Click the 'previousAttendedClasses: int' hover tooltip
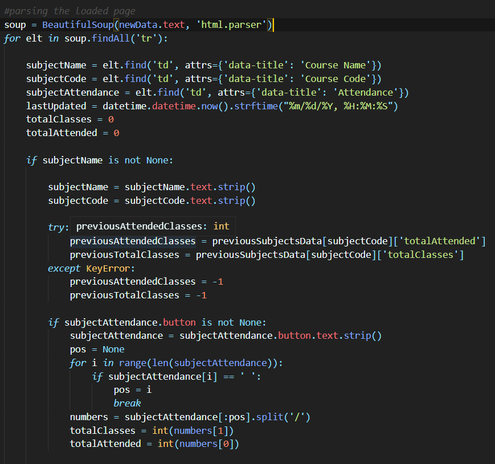Viewport: 495px width, 464px height. [x=152, y=226]
